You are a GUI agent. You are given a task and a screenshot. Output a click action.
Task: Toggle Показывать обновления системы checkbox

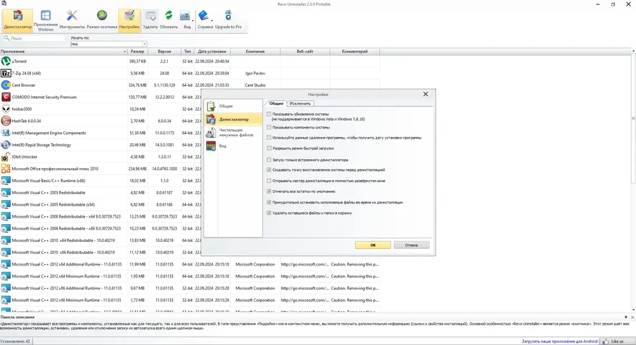coord(269,115)
